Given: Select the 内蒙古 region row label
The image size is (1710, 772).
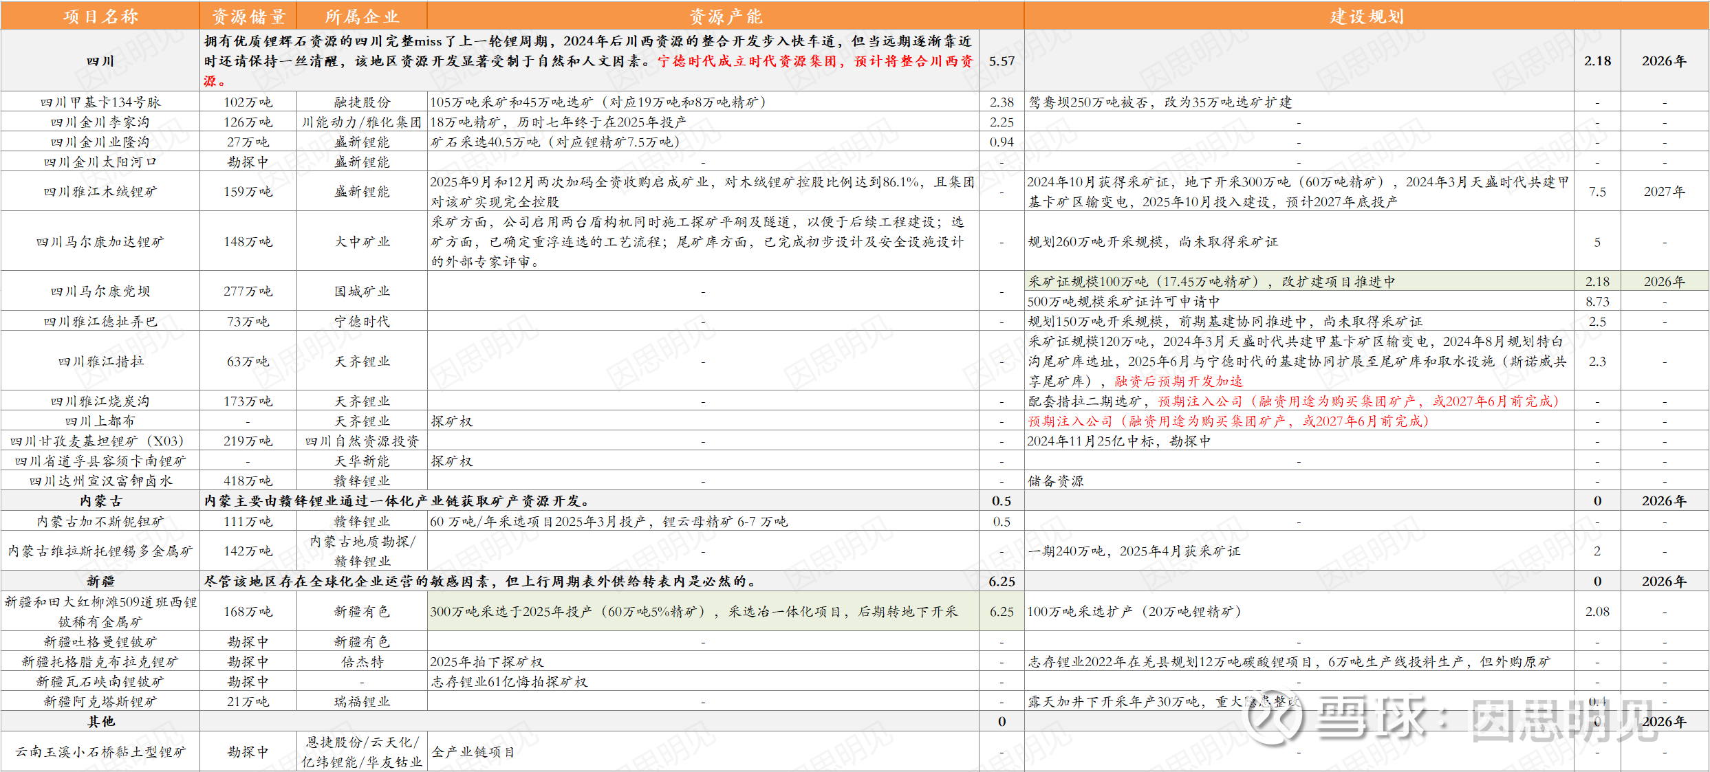Looking at the screenshot, I should point(100,501).
